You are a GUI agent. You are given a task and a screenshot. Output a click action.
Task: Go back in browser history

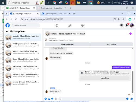click(x=7, y=19)
